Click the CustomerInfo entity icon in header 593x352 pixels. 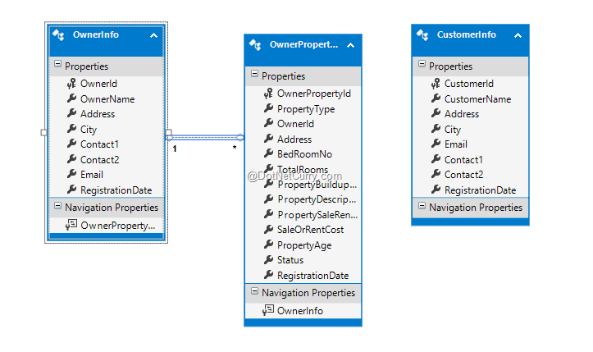coord(423,35)
